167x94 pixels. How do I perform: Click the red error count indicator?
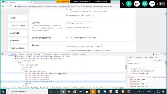tap(154, 54)
